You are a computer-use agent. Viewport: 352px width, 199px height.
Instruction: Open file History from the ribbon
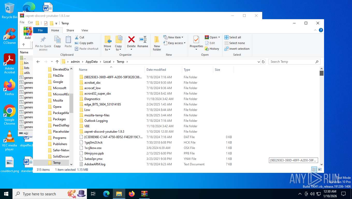point(212,49)
